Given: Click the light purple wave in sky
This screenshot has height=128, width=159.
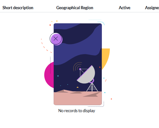Looking at the screenshot, I should click(78, 50).
